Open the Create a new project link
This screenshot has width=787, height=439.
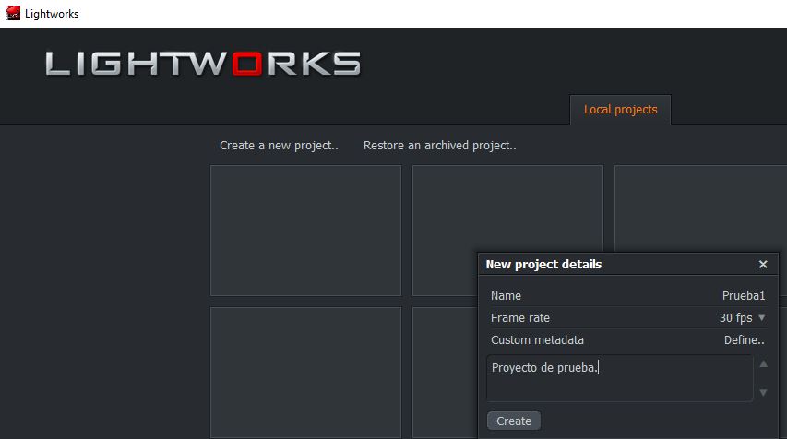click(x=279, y=146)
